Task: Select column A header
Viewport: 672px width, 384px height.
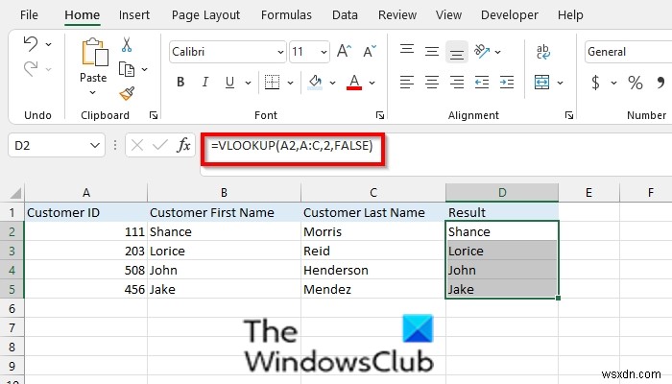Action: 86,193
